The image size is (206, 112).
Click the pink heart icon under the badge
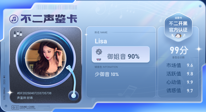99,60
